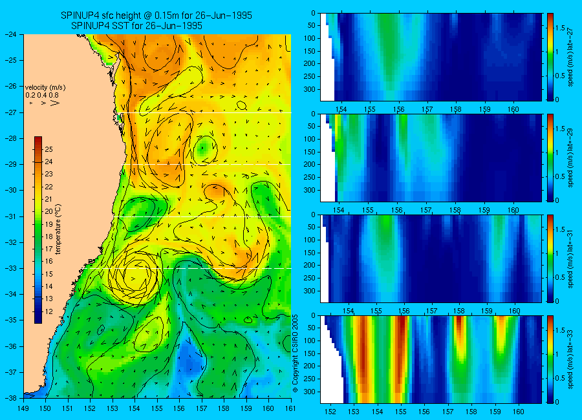
Task: Click the green cold eddy near 157, -28.5
Action: (204, 149)
